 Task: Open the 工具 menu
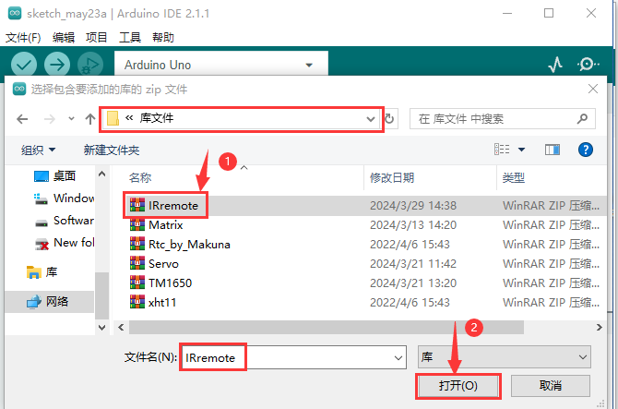click(130, 38)
